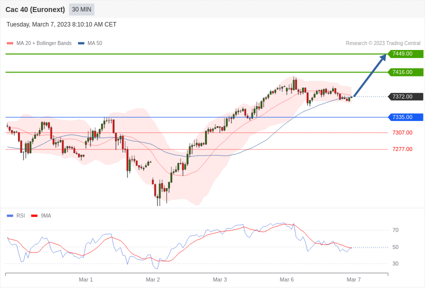Click the RSI 30 level label
The width and height of the screenshot is (425, 288).
pos(395,263)
